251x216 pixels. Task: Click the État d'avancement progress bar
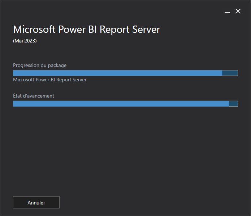coord(125,104)
